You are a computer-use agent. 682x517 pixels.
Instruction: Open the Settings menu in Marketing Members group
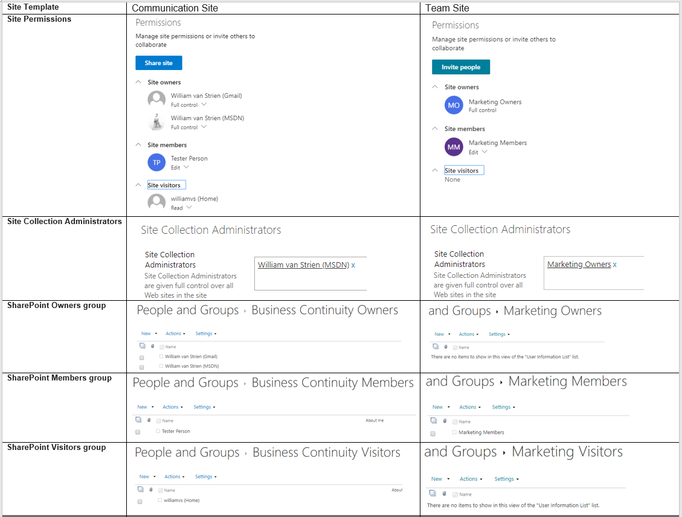503,406
